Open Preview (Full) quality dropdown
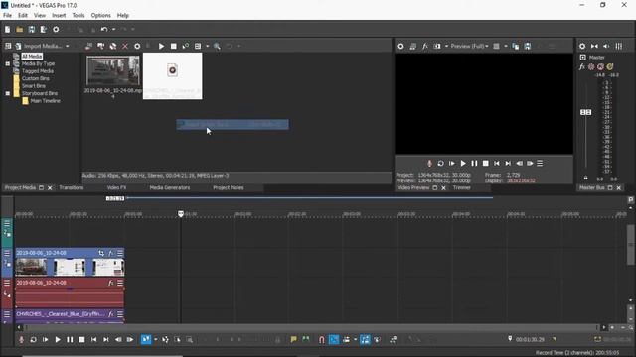This screenshot has height=357, width=636. tap(470, 46)
